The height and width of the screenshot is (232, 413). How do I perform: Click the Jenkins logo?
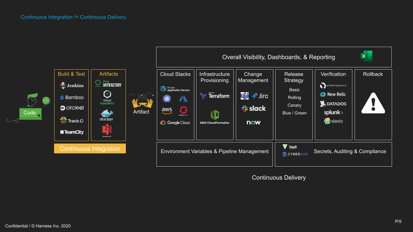pyautogui.click(x=72, y=85)
